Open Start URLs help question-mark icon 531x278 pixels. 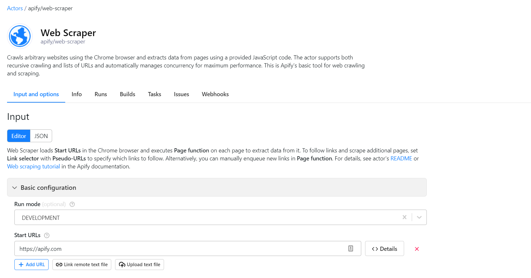(47, 236)
